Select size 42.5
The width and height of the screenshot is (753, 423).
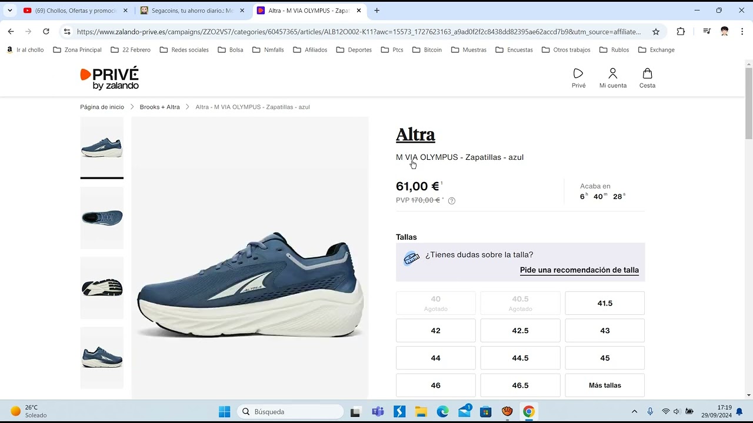click(520, 331)
